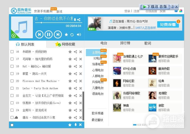The height and width of the screenshot is (134, 190).
Task: Check the box for song 22
Action: 12,96
